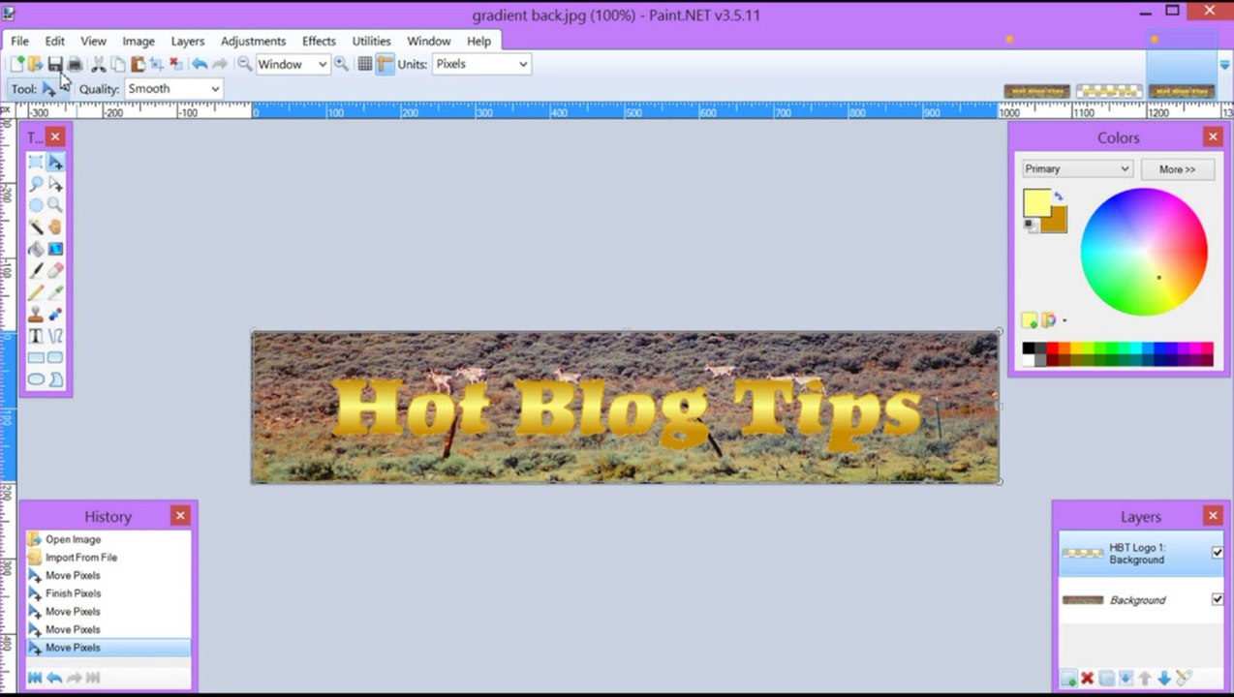Select the Clone Stamp tool

pyautogui.click(x=36, y=315)
